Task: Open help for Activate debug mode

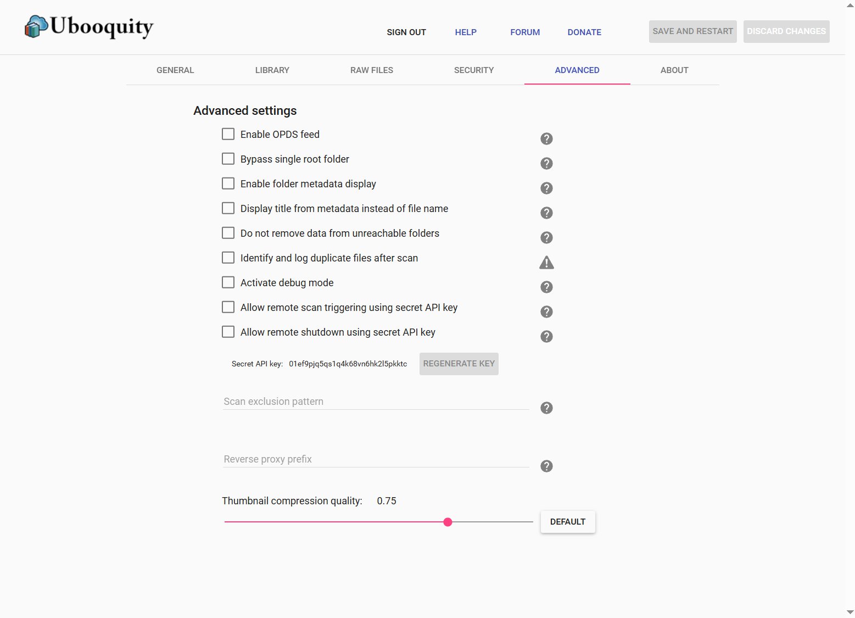Action: [546, 287]
